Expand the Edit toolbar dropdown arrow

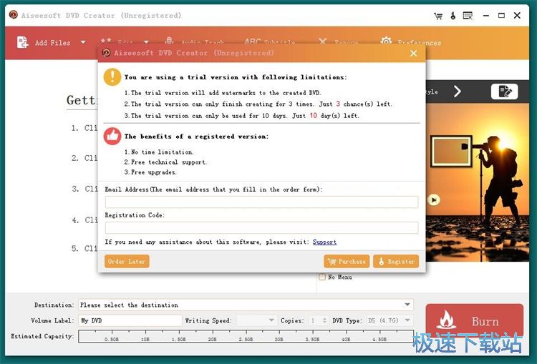[x=146, y=42]
